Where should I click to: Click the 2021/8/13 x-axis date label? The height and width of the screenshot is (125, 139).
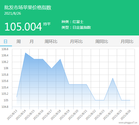[12, 115]
